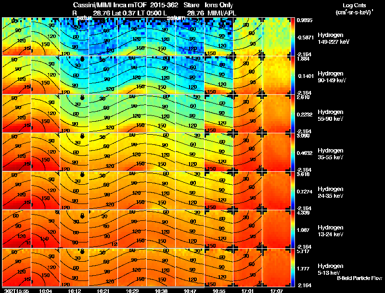This screenshot has height=293, width=385.
Task: Open the 16:38 panel in the 35-55 keV row
Action: coord(161,152)
